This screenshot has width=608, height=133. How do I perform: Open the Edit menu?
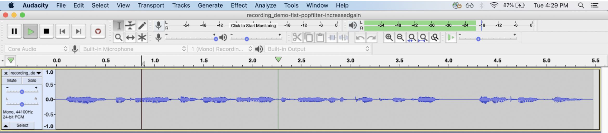pos(79,5)
